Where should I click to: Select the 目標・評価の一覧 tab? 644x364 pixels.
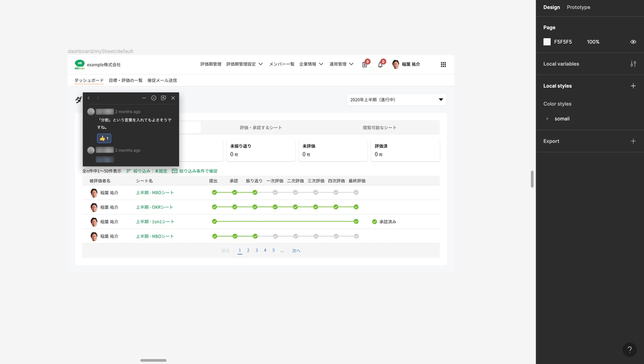point(126,81)
